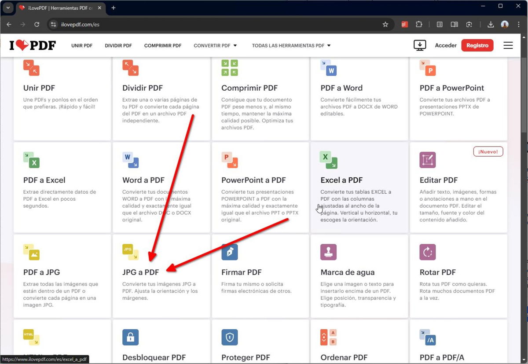Open the PDF a Excel icon
Screen dimensions: 528x364
(x=31, y=160)
